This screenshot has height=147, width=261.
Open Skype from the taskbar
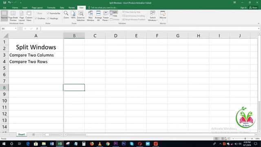(x=132, y=144)
